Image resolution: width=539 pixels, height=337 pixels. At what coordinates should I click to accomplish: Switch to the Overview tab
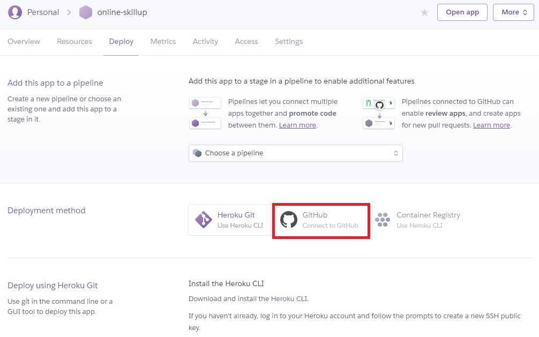point(24,41)
